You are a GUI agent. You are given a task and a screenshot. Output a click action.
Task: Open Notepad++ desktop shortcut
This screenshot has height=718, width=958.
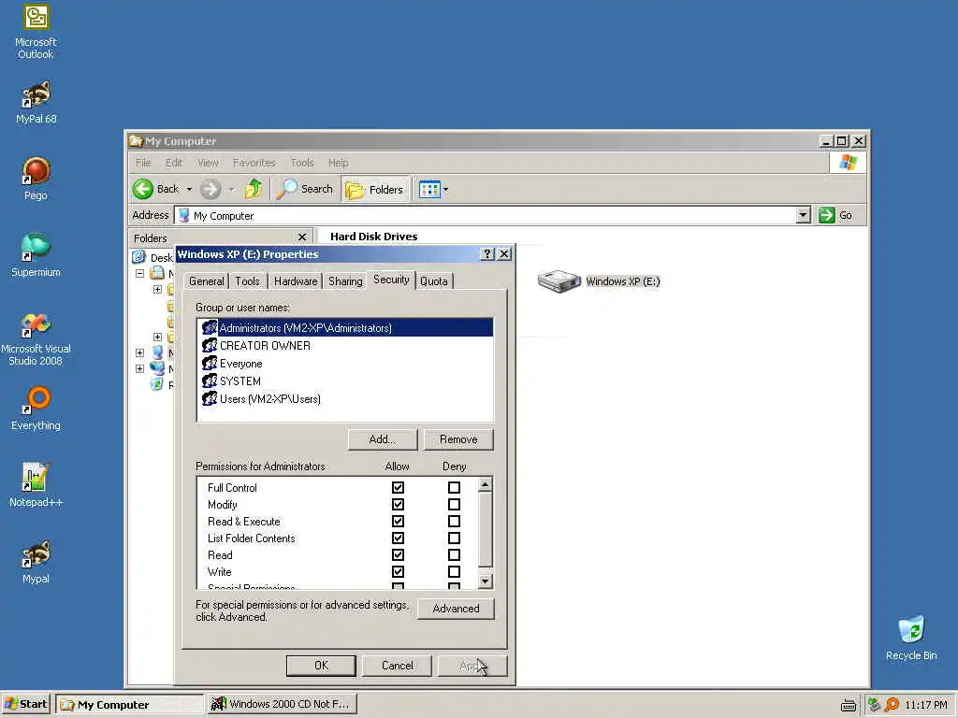click(x=36, y=485)
